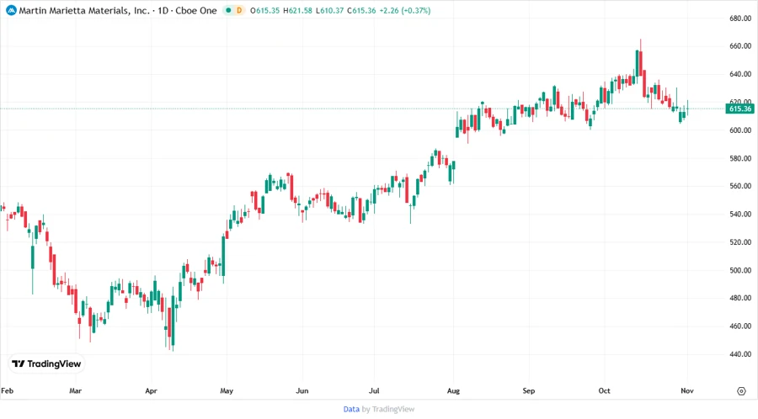This screenshot has width=758, height=419.
Task: Click the 440.00 price axis label
Action: [740, 354]
